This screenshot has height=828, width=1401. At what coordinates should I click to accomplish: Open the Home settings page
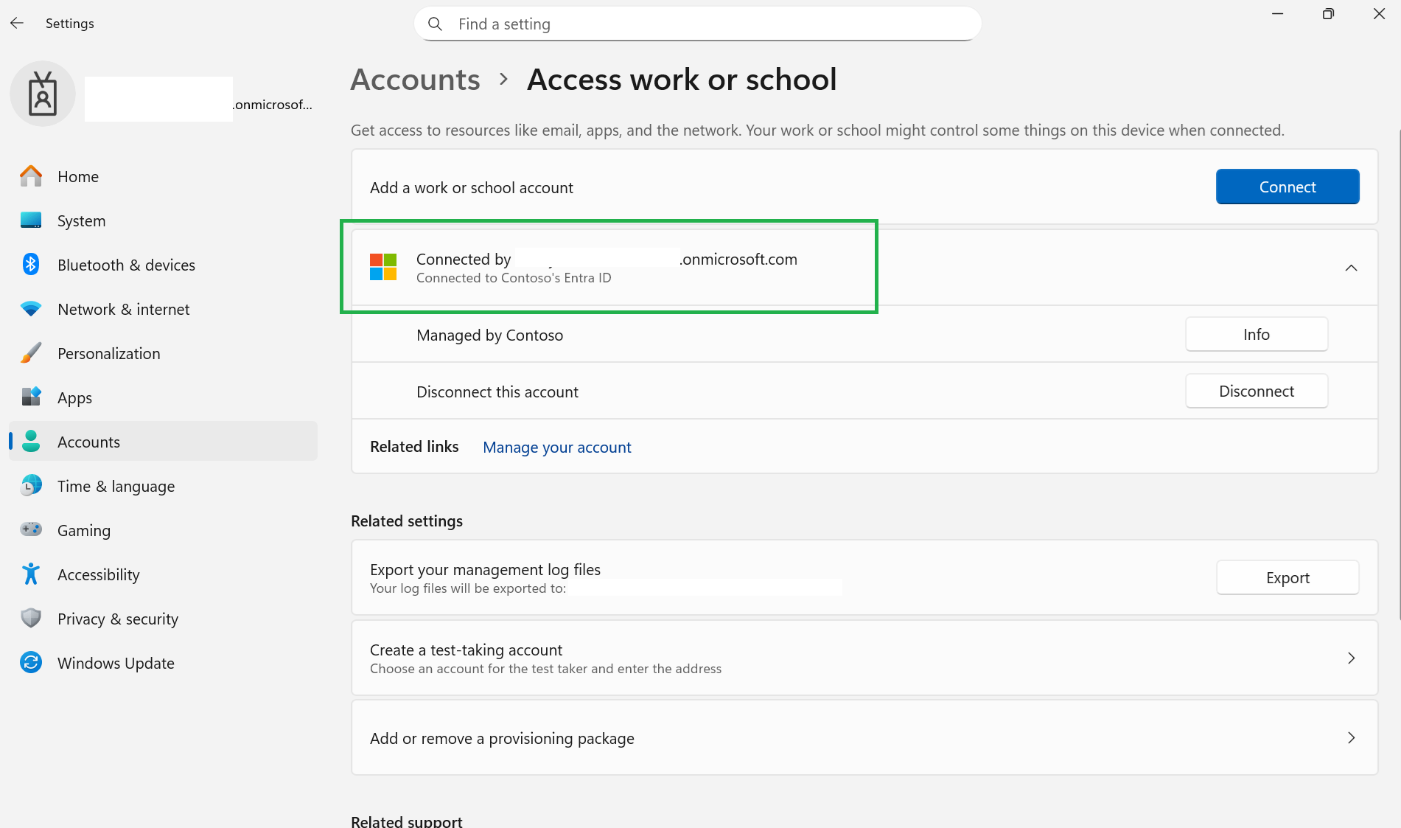[163, 176]
